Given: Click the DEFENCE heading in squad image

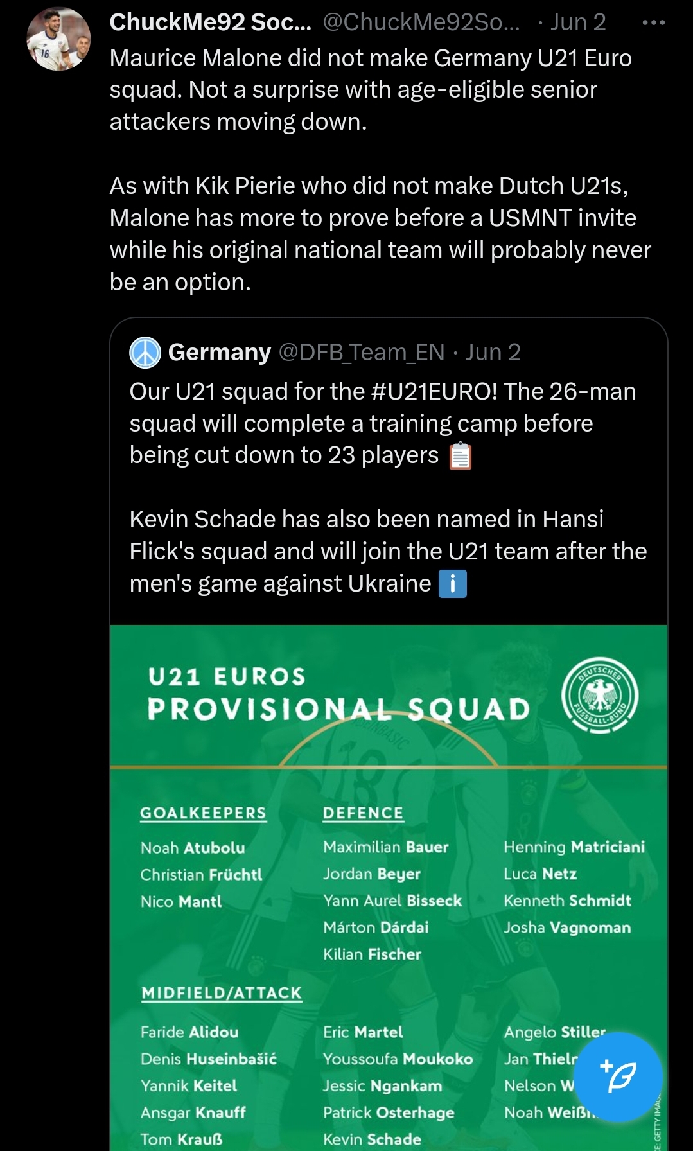Looking at the screenshot, I should pyautogui.click(x=363, y=813).
